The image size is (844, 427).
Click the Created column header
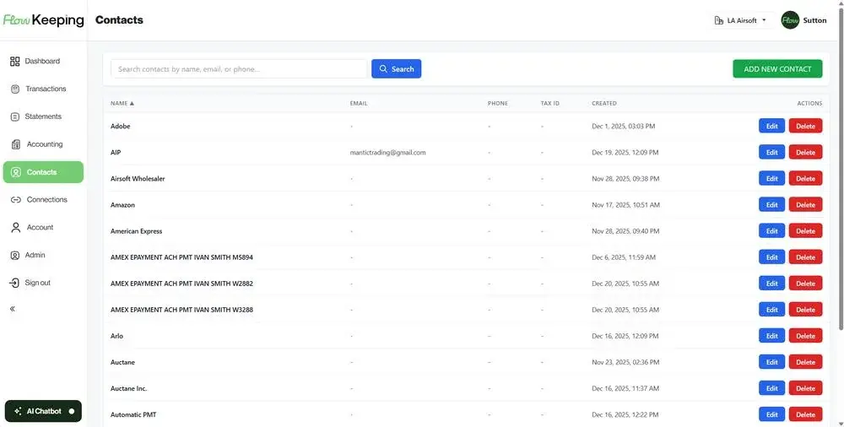pyautogui.click(x=604, y=104)
